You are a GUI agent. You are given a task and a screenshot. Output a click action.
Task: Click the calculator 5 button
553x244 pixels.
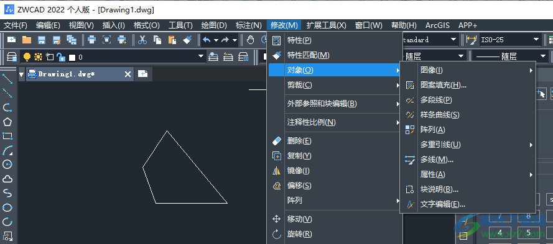pyautogui.click(x=528, y=233)
